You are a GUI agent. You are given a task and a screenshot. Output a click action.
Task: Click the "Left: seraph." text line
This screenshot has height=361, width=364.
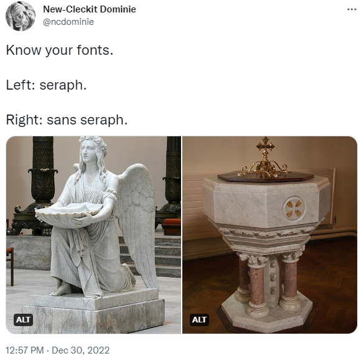tap(46, 85)
